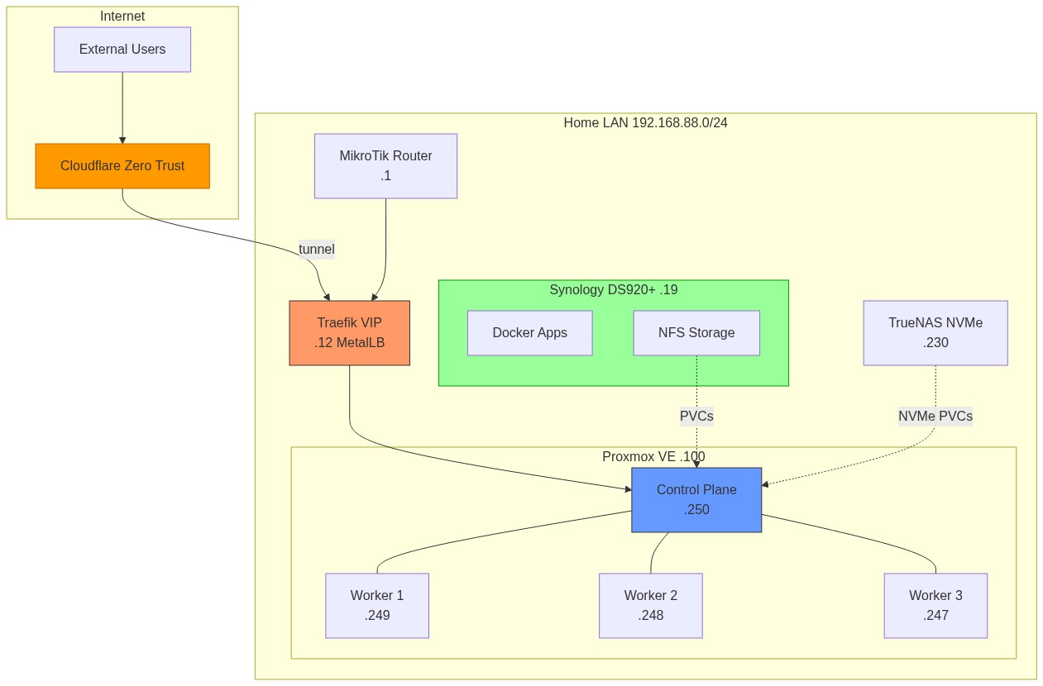The image size is (1043, 686).
Task: Click the Home LAN 192.168.88.0/24 title
Action: point(646,122)
